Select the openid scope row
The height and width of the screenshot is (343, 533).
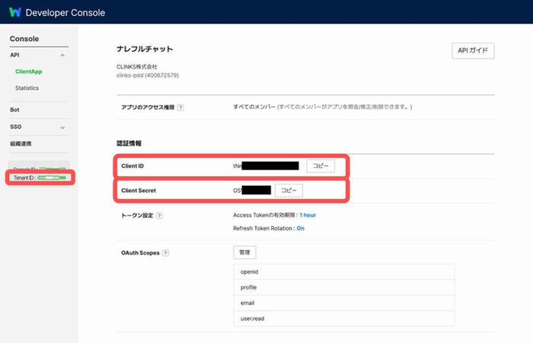[344, 272]
